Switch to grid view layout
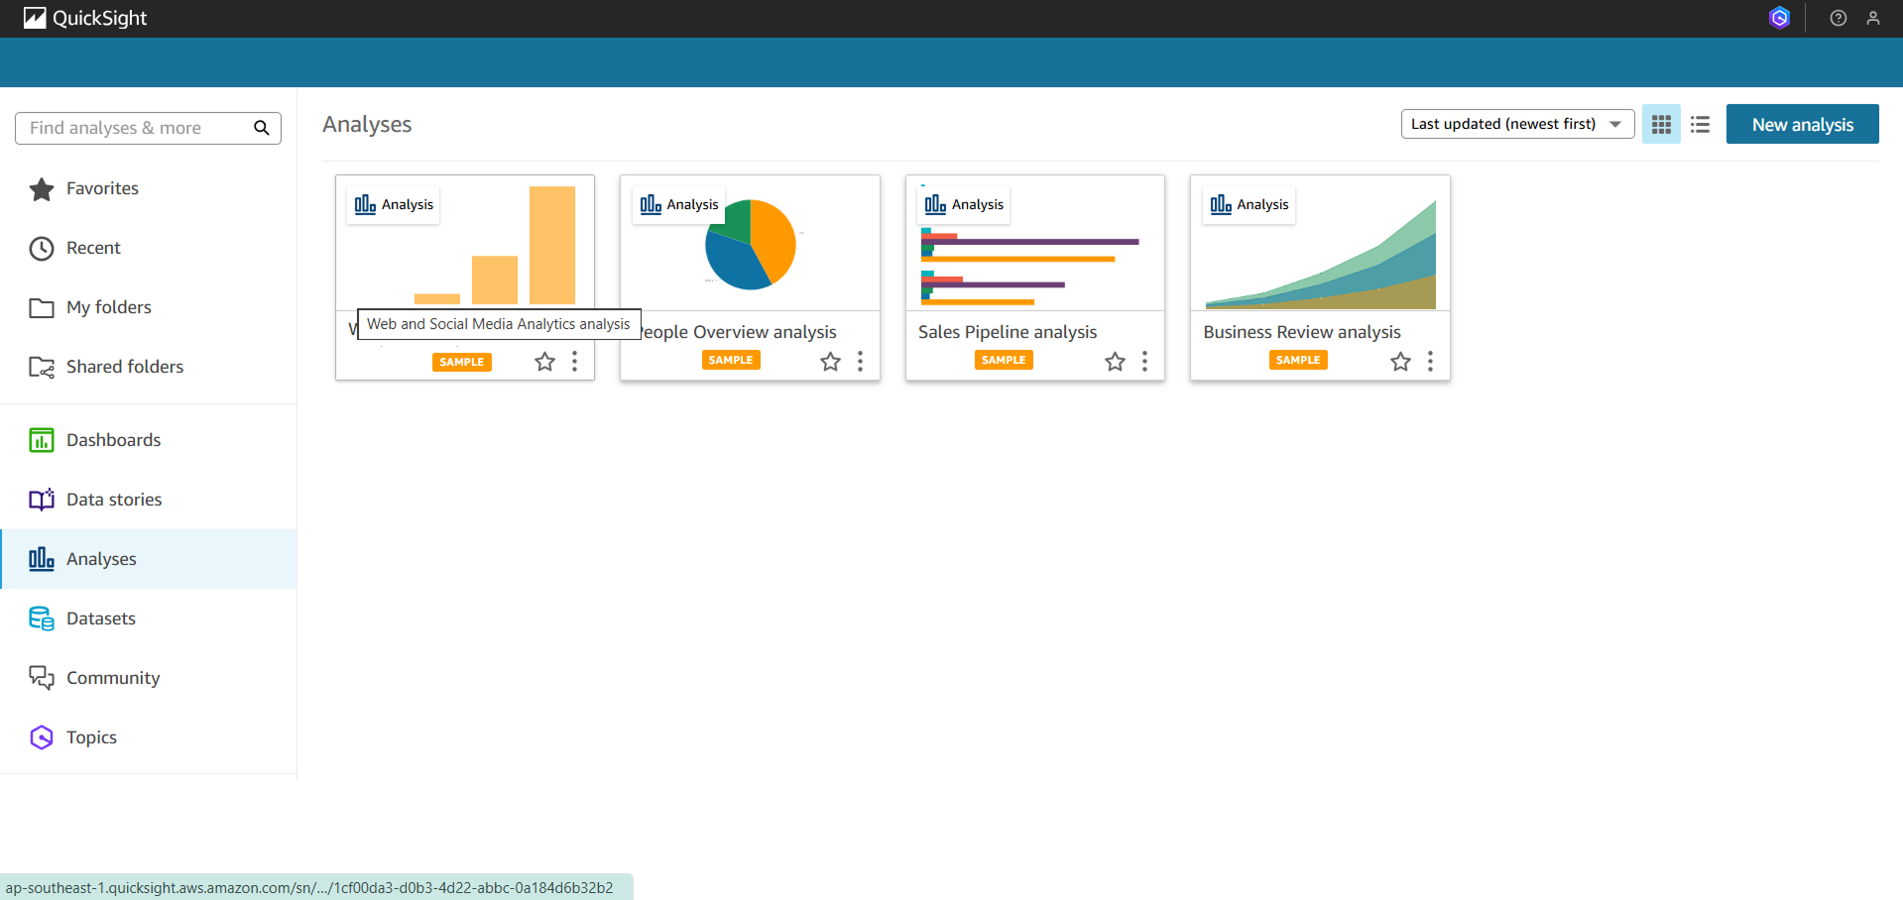Screen dimensions: 1903x900 (x=1661, y=125)
